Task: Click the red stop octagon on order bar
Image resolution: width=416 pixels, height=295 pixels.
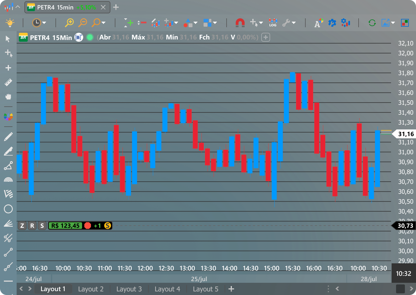Action: click(x=88, y=226)
